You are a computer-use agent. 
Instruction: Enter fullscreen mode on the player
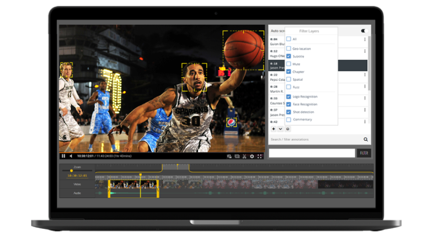point(259,156)
